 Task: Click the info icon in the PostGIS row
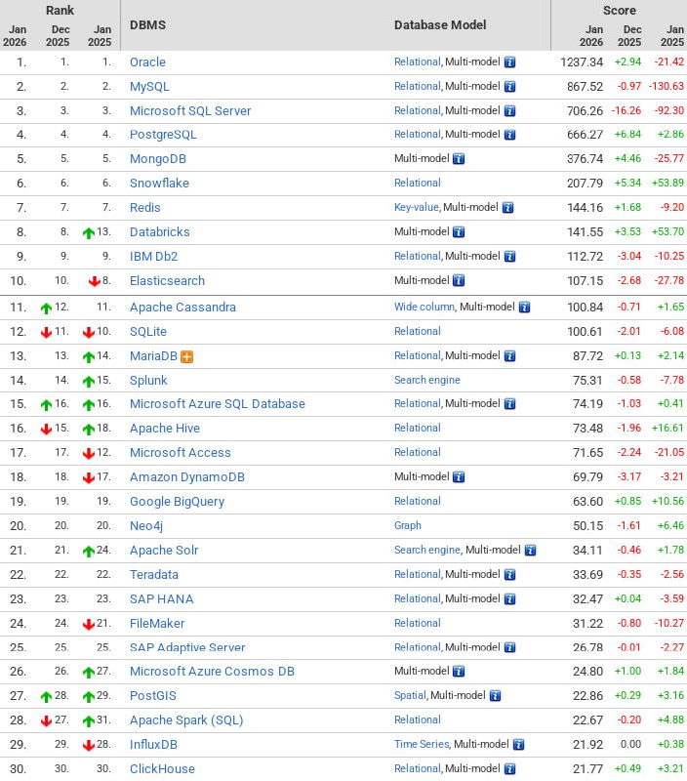click(495, 695)
